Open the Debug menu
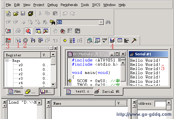 (x=53, y=5)
